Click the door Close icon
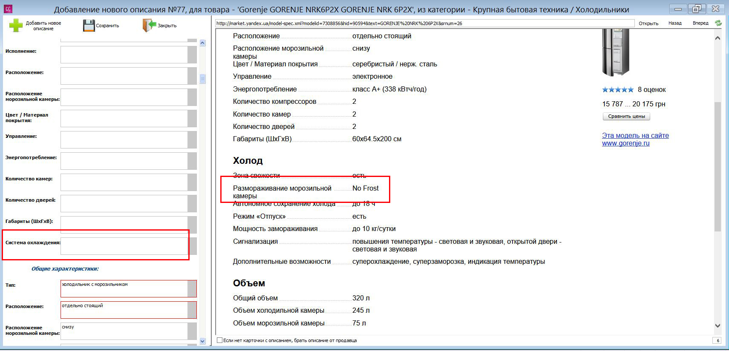The height and width of the screenshot is (351, 729). pos(149,26)
